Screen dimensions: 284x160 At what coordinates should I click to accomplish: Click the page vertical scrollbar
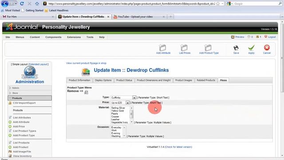pyautogui.click(x=282, y=88)
